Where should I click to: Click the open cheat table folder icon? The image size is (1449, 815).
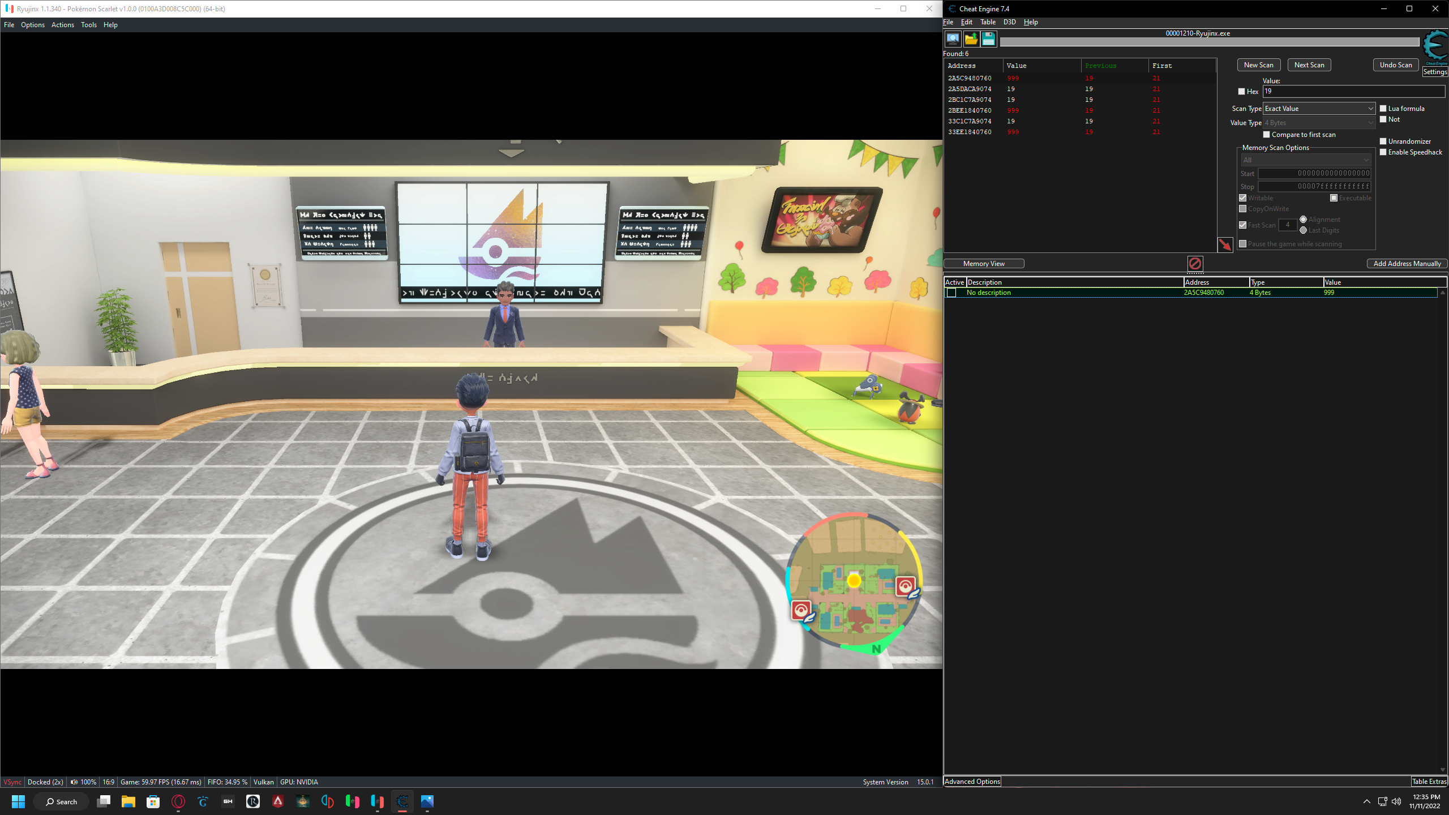tap(971, 39)
